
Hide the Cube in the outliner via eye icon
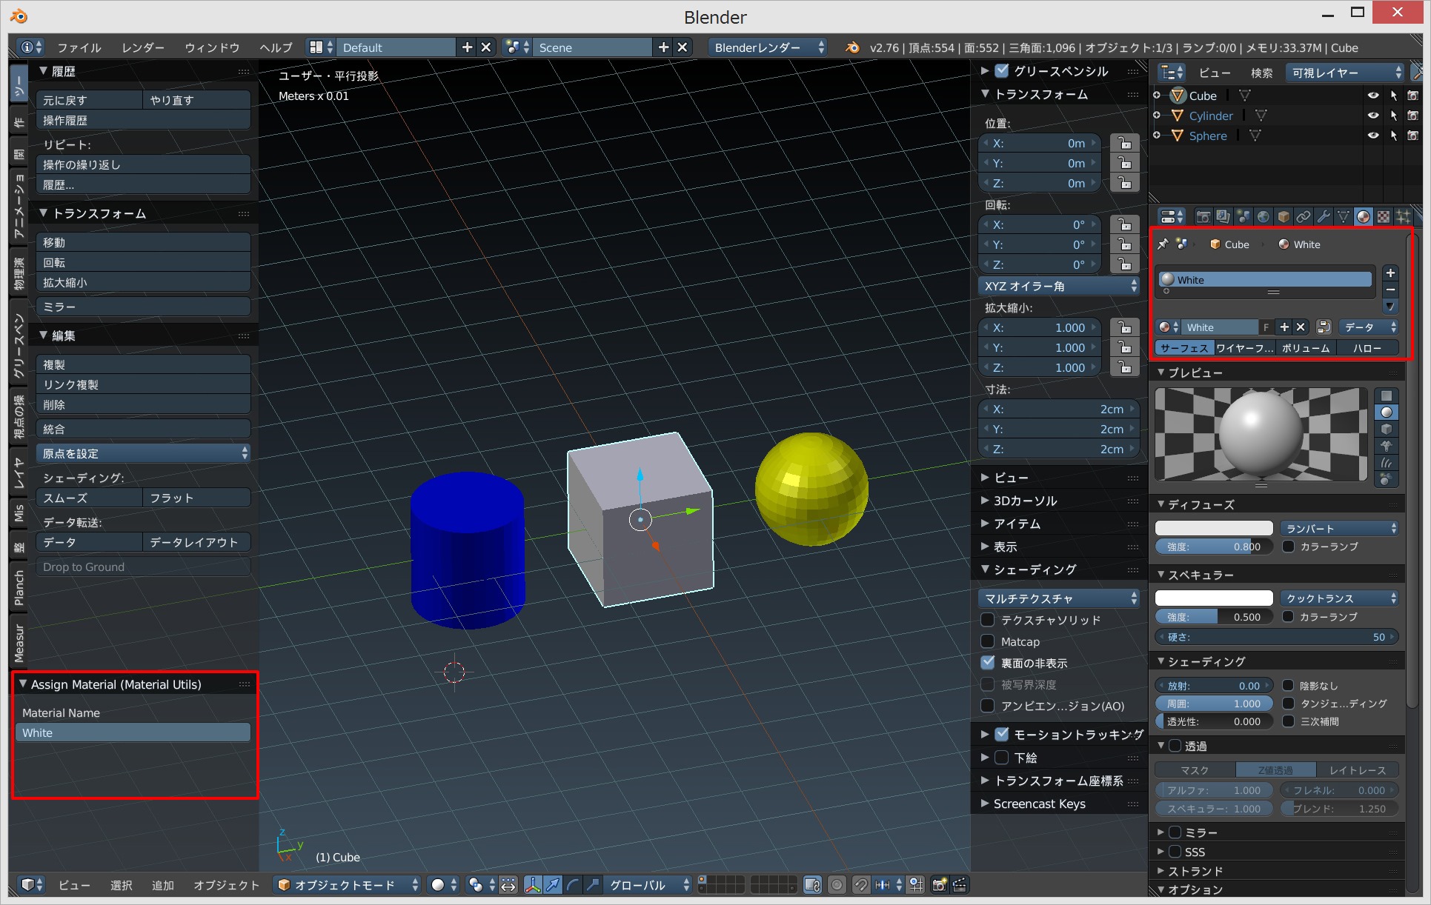click(1373, 96)
